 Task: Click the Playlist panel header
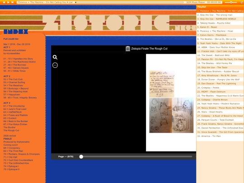220,7
